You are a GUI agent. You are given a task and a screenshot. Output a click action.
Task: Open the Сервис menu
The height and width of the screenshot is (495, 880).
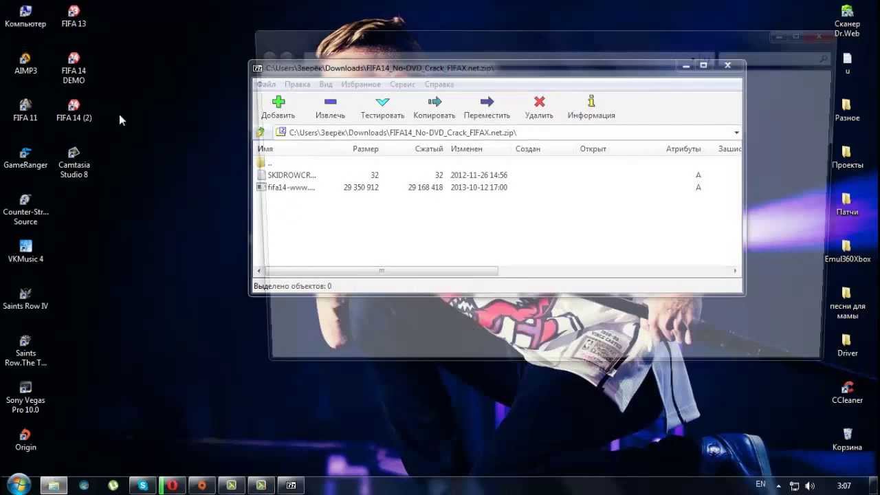pos(402,84)
